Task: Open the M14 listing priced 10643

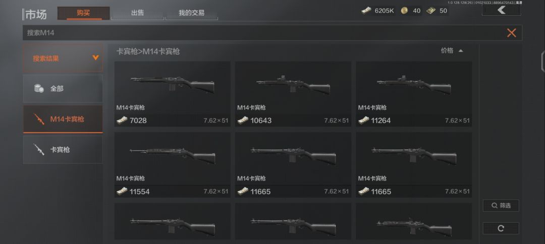Action: tap(293, 94)
